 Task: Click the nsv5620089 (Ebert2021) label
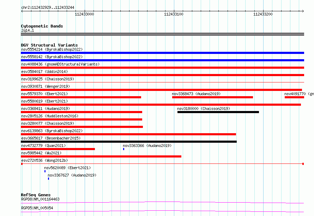coord(67,168)
